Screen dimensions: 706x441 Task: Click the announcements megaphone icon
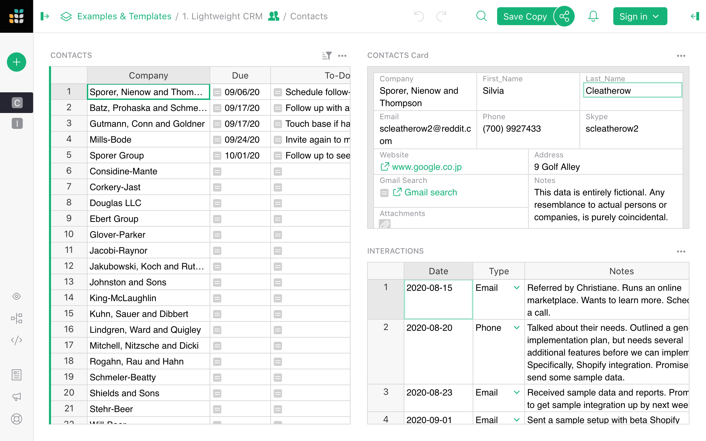click(x=17, y=397)
